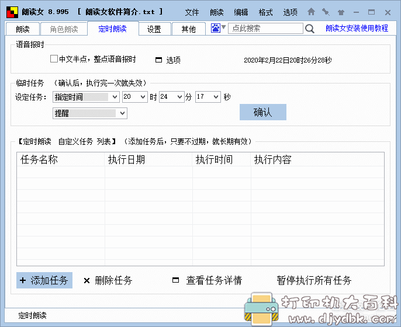Click the home icon in title bar
Image resolution: width=401 pixels, height=327 pixels.
click(x=311, y=12)
